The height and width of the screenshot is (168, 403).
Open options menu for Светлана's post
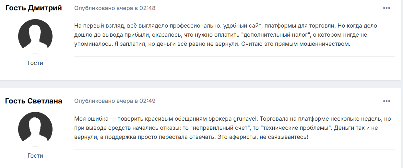[x=386, y=101]
